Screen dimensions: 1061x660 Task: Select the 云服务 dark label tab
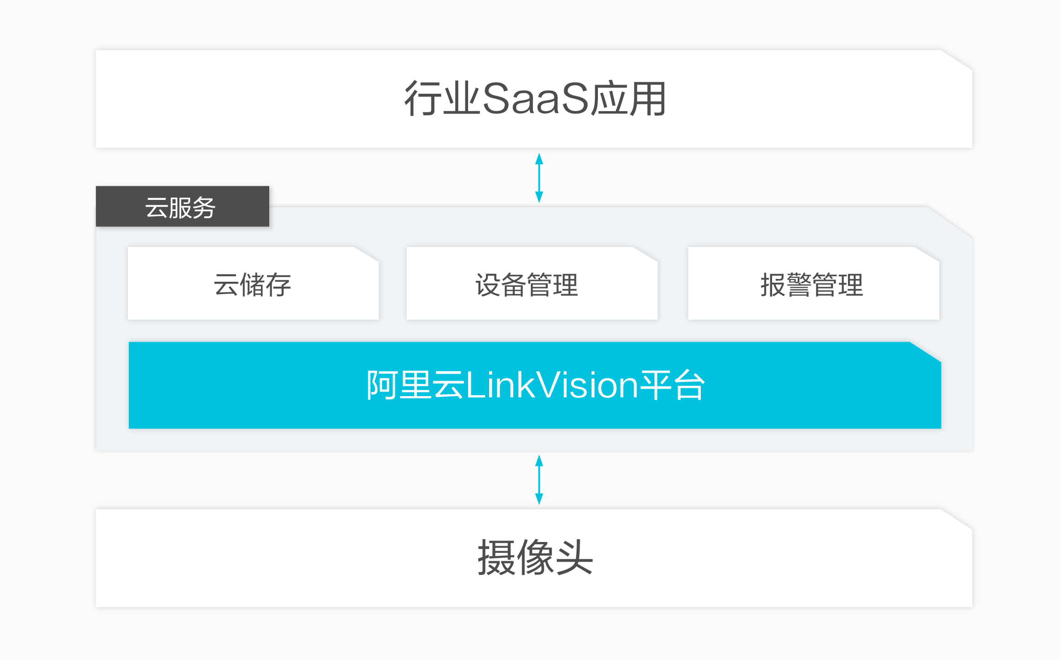[182, 206]
